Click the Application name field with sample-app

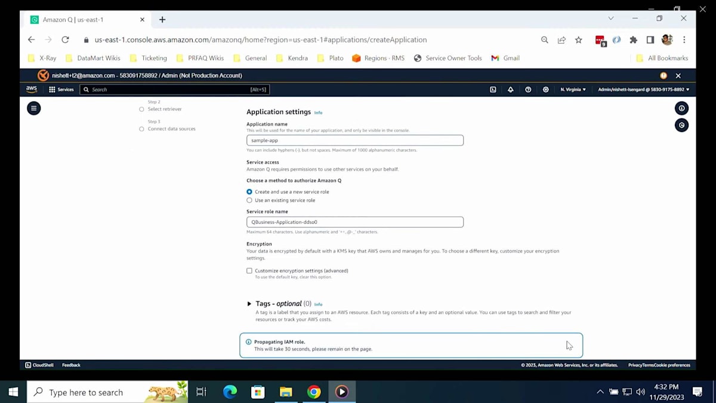[355, 140]
